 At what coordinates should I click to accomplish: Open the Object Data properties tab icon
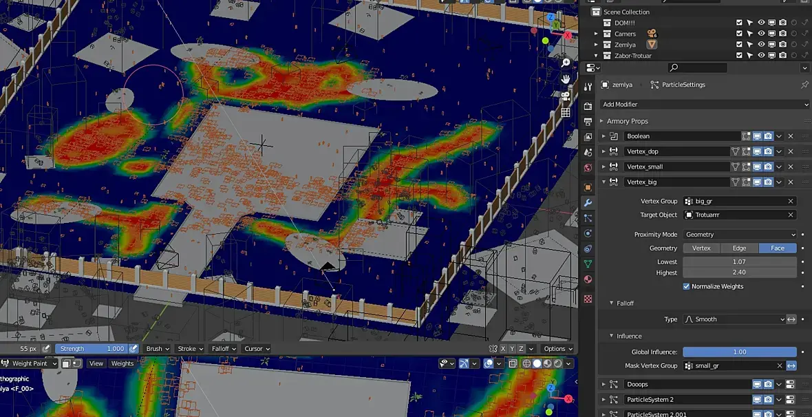588,264
